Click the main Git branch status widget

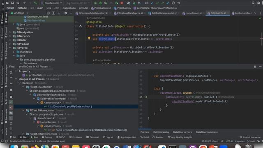point(251,141)
